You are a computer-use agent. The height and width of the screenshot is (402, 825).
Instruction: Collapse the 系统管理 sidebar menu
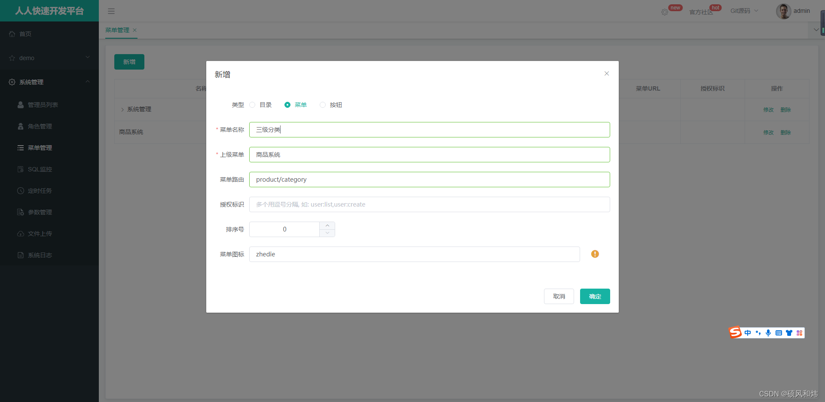(x=32, y=82)
